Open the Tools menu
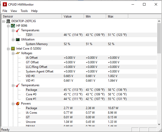This screenshot has height=132, width=162. (x=24, y=11)
